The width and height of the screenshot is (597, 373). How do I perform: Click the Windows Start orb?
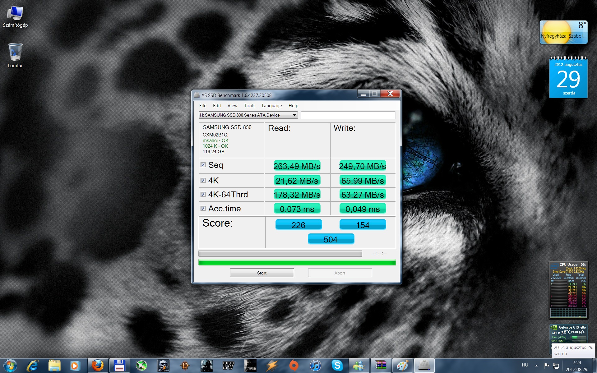tap(10, 366)
